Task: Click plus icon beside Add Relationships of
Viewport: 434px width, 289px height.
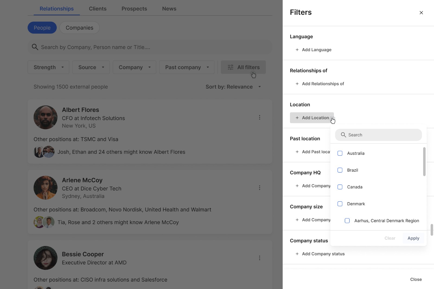Action: 297,84
